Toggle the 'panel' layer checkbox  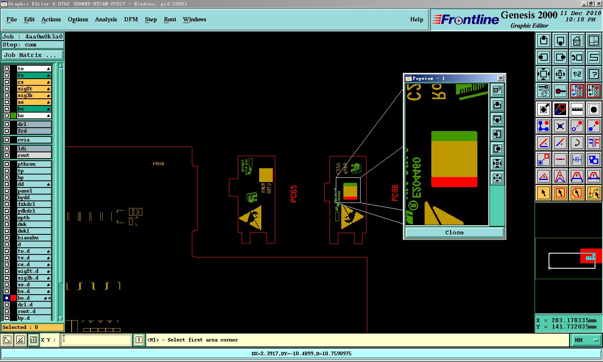7,191
